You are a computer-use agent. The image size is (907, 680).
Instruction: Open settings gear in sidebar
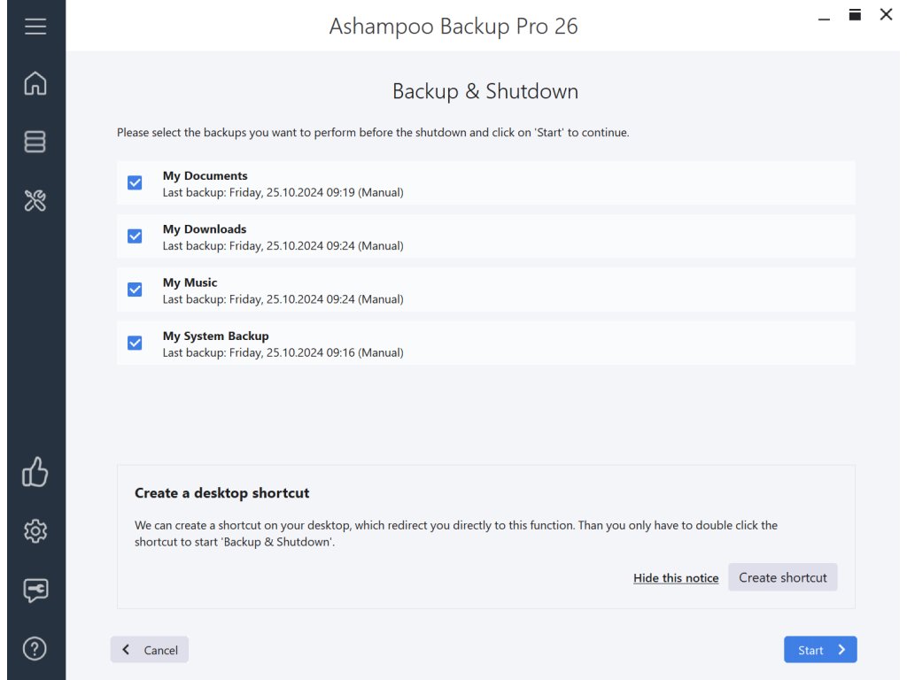(35, 531)
